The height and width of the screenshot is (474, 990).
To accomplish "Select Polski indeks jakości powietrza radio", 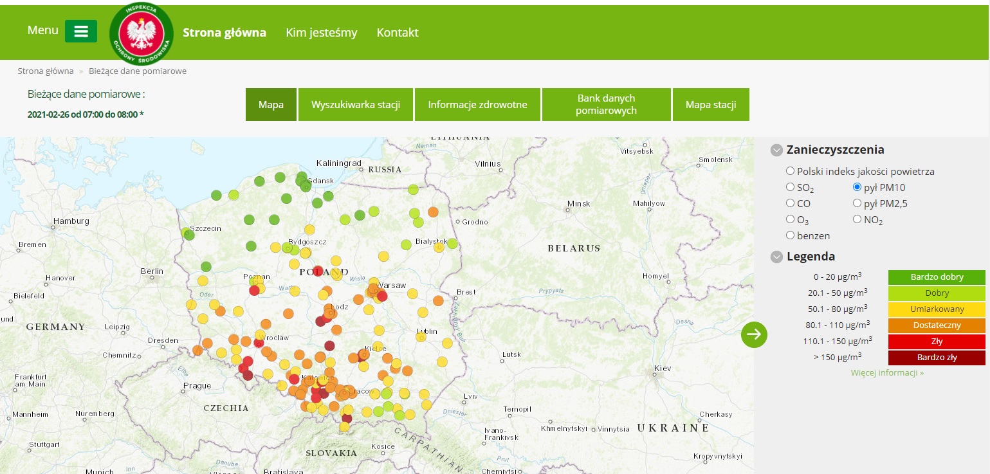I will [x=790, y=171].
